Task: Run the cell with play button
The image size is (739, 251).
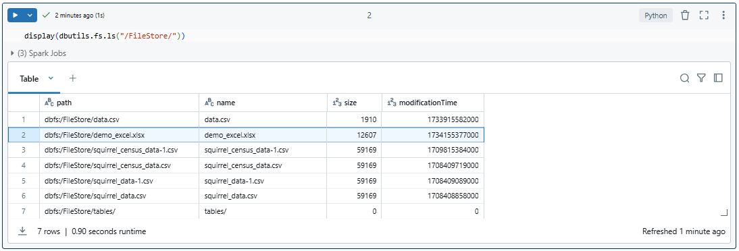Action: 15,15
